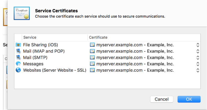
Task: Click the large Certificate Standard icon in header
Action: coord(22,13)
